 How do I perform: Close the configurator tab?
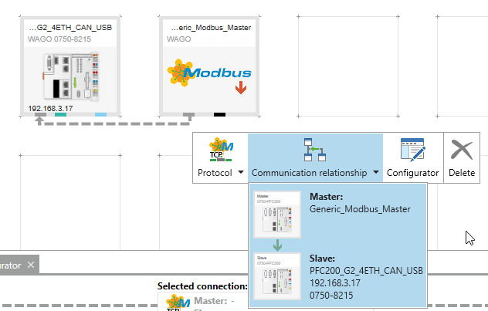click(31, 265)
